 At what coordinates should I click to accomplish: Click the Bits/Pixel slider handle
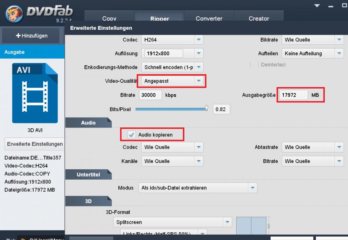pos(206,108)
